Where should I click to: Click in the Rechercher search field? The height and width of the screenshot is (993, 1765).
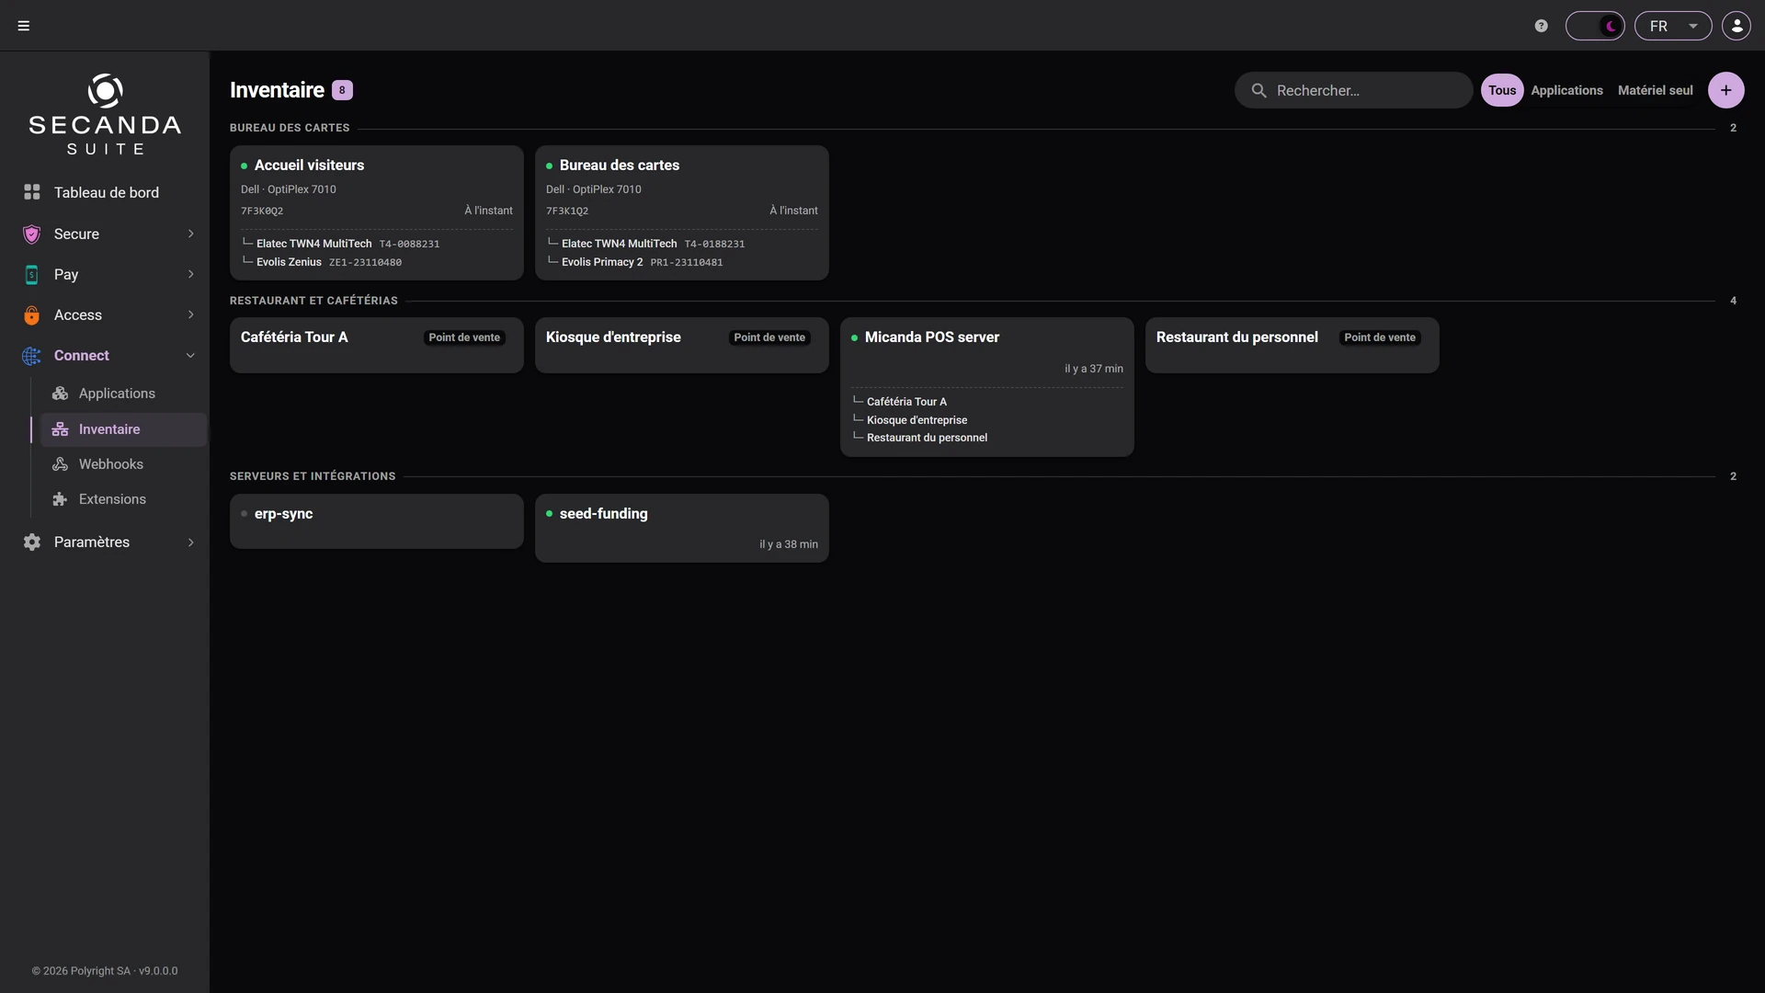click(1354, 90)
